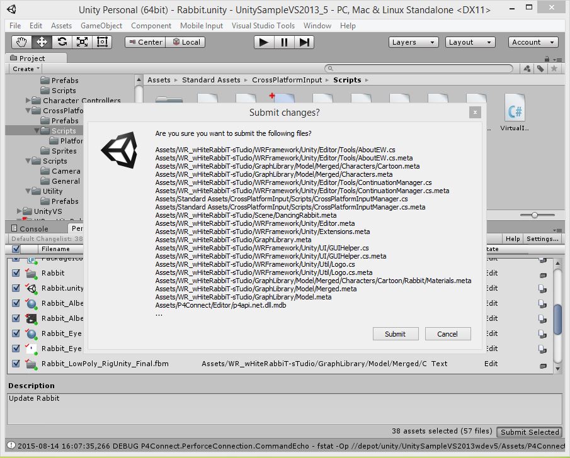The image size is (570, 458).
Task: Expand the Character Controllers folder
Action: click(28, 100)
